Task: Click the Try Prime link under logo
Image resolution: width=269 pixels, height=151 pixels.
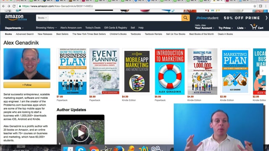Action: point(22,19)
